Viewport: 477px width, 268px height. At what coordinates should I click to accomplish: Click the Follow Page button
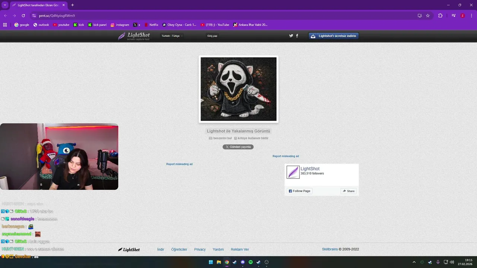(x=299, y=191)
